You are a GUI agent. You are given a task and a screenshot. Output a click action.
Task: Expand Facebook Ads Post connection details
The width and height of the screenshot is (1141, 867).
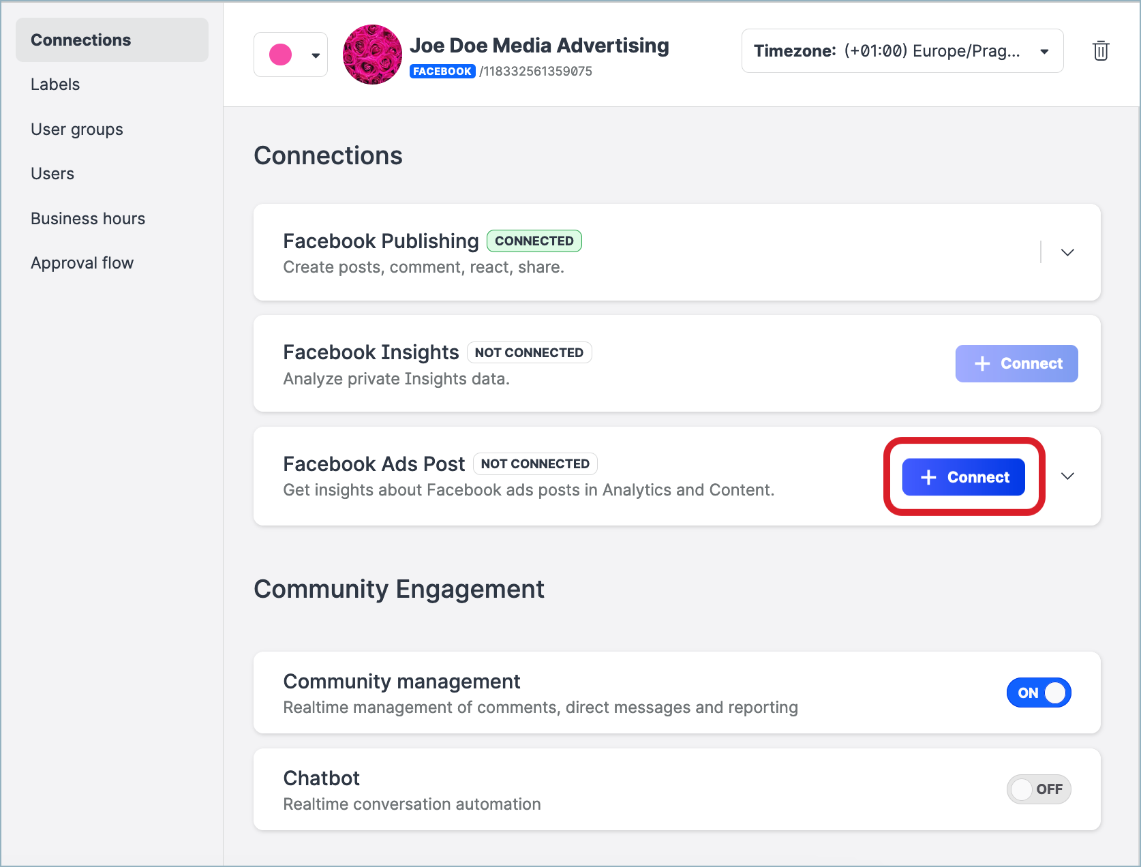tap(1067, 476)
